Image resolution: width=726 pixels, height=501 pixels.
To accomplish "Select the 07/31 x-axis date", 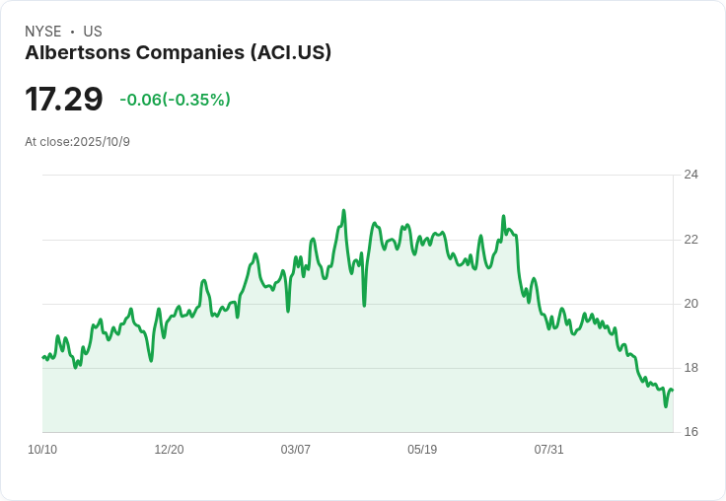I will point(548,450).
